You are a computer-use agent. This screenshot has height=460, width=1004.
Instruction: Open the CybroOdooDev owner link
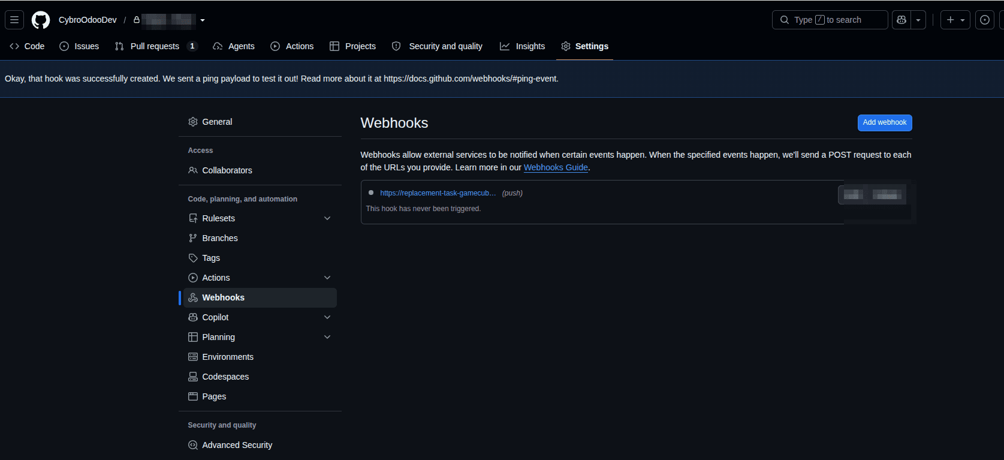pos(88,20)
